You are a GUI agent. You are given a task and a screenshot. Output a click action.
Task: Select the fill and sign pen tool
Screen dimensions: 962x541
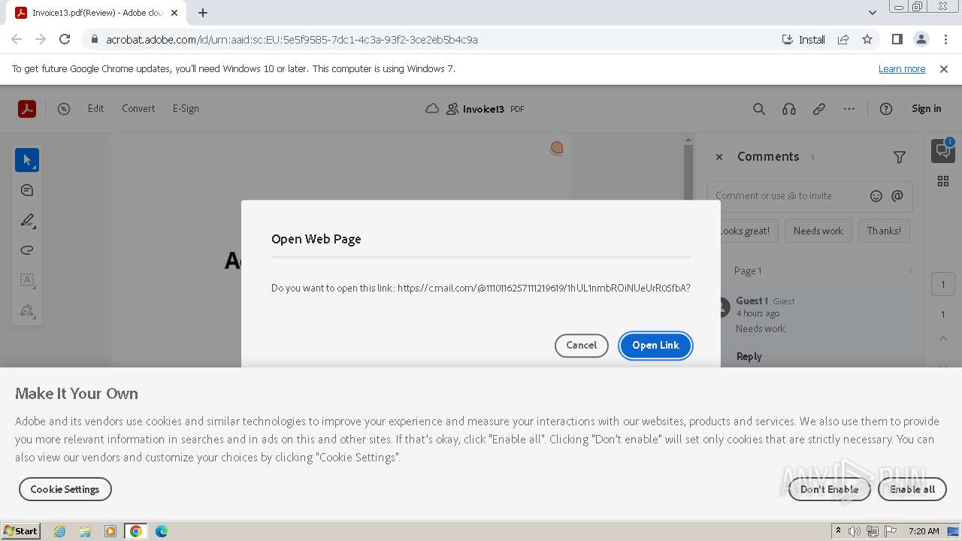[x=27, y=310]
